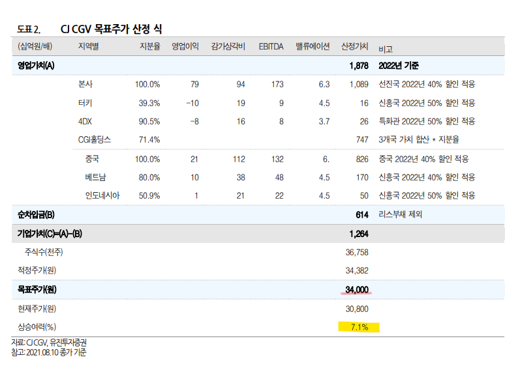520x381 pixels.
Task: Click 베트남 stake '80.0%'
Action: tap(149, 177)
